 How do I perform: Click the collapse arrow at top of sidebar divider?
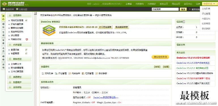pos(35,13)
